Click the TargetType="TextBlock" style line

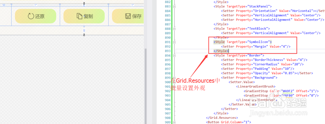pyautogui.click(x=242, y=29)
